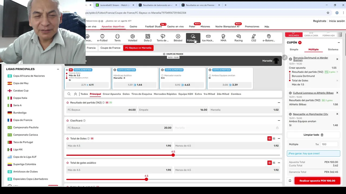This screenshot has height=194, width=346.
Task: Collapse the Total de goles asiático market
Action: [279, 163]
